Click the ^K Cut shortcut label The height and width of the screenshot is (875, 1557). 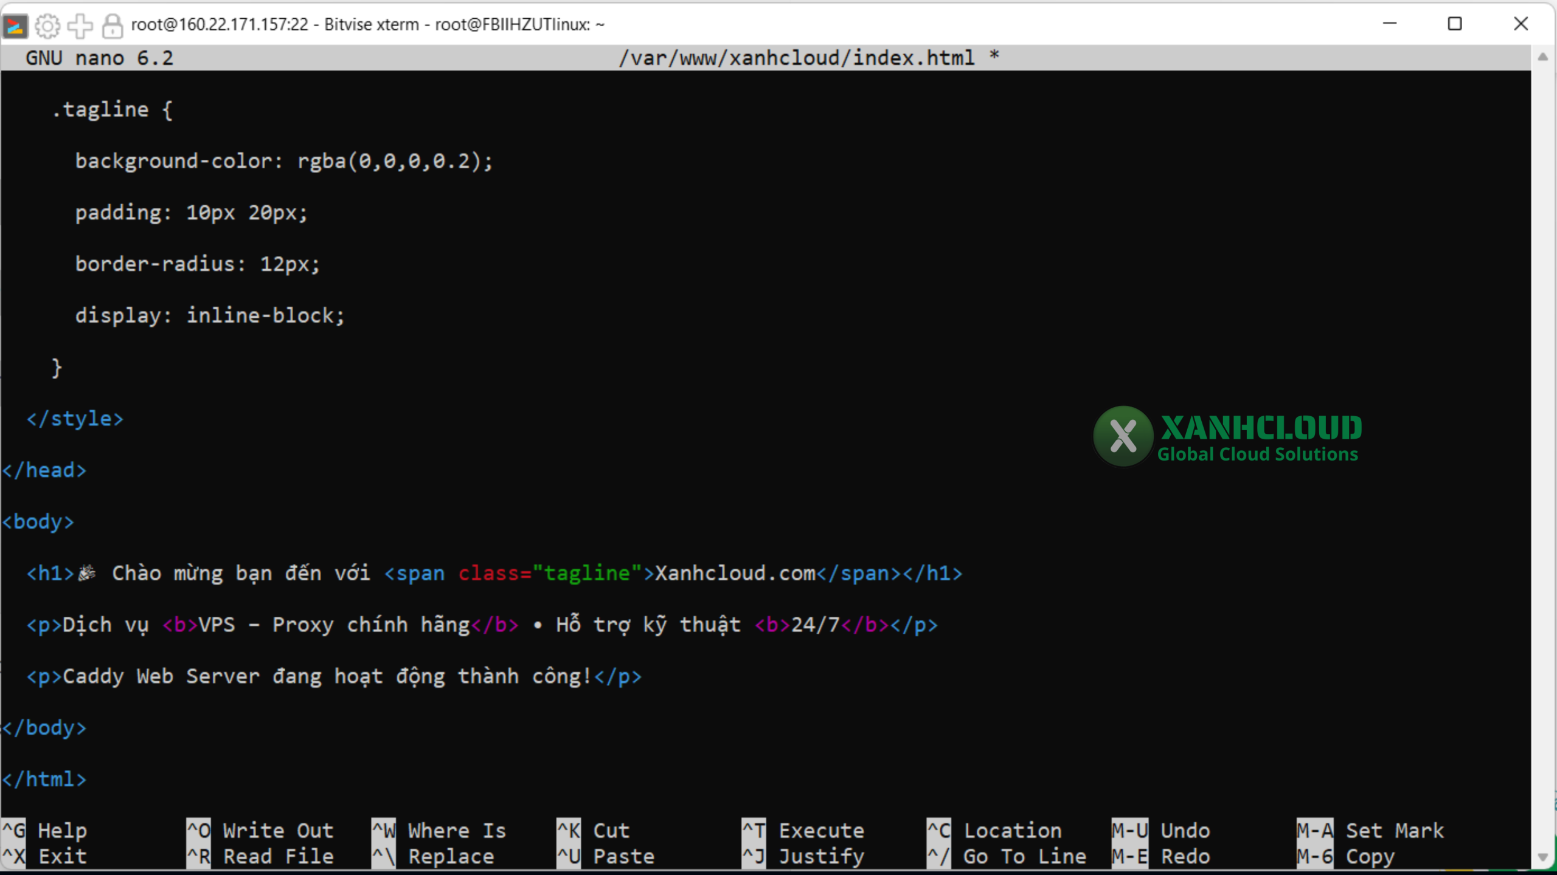593,830
